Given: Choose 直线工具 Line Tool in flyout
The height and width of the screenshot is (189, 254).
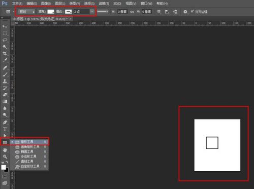Looking at the screenshot, I should pyautogui.click(x=29, y=162).
